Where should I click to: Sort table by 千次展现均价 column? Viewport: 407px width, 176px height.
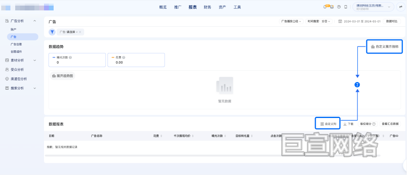click(192, 136)
